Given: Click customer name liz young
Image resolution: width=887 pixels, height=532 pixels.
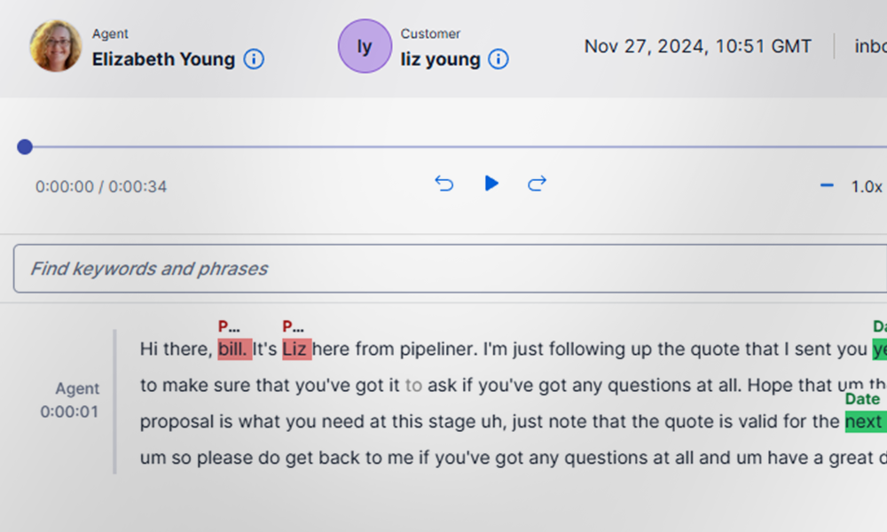Looking at the screenshot, I should point(440,59).
